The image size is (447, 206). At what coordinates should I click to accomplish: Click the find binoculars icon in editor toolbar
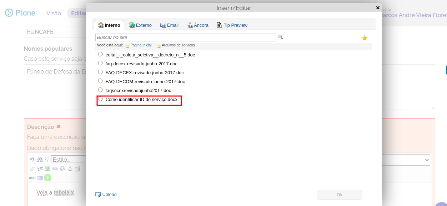[40, 159]
